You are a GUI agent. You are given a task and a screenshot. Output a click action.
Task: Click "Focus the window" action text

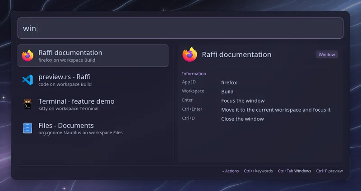pos(243,100)
